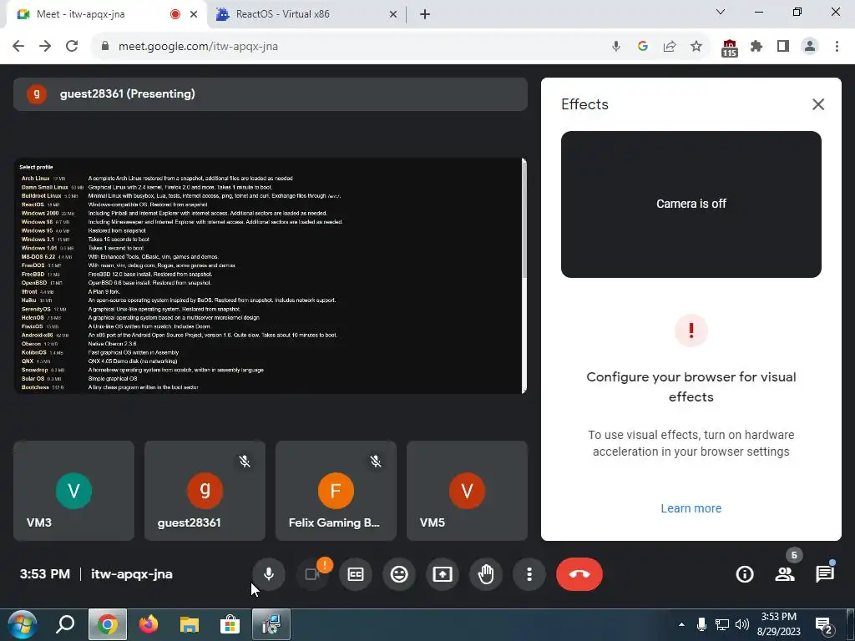Close the ReactOS browser tab
The image size is (855, 641).
(x=393, y=14)
